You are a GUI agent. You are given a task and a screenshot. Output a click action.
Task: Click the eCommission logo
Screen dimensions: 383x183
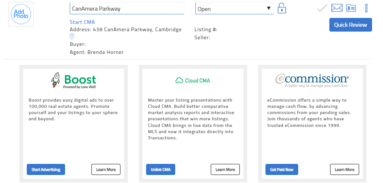pyautogui.click(x=312, y=81)
